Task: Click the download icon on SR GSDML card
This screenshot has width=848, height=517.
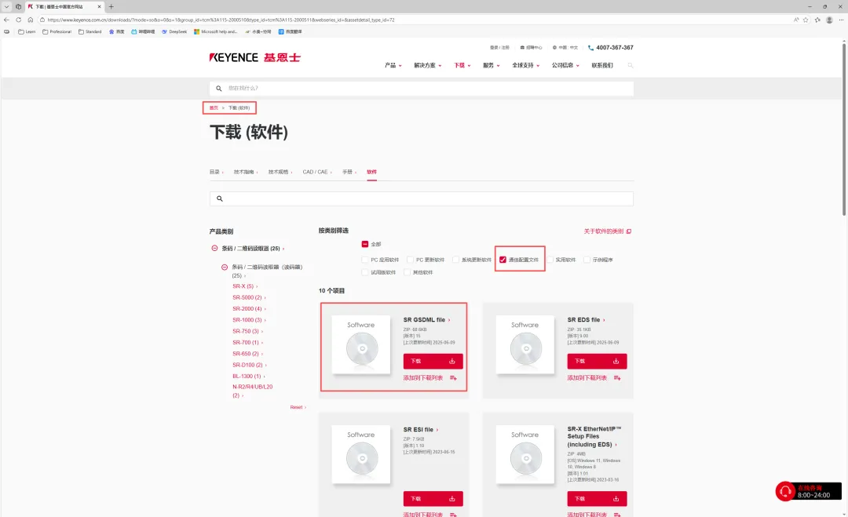Action: pyautogui.click(x=452, y=361)
